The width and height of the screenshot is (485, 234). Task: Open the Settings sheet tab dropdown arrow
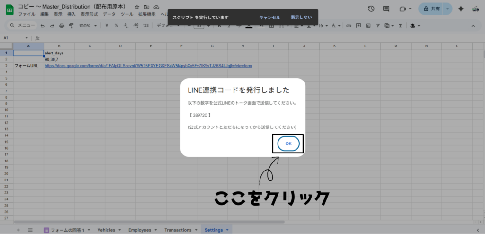(227, 230)
